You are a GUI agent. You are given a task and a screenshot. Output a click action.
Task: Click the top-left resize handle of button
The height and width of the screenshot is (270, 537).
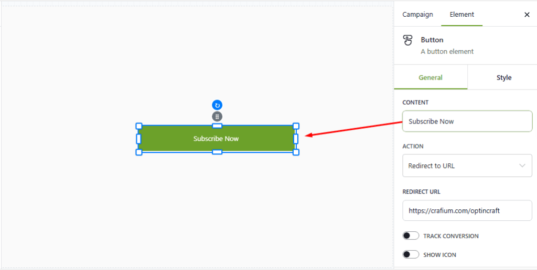[139, 126]
